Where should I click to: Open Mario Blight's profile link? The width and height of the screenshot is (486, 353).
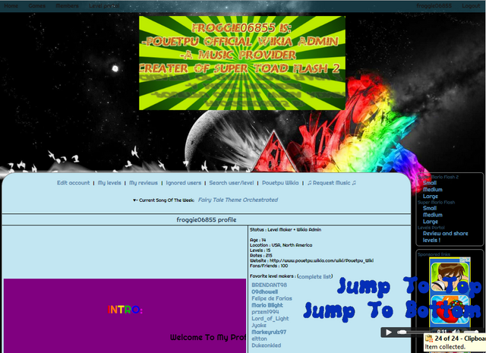click(267, 305)
